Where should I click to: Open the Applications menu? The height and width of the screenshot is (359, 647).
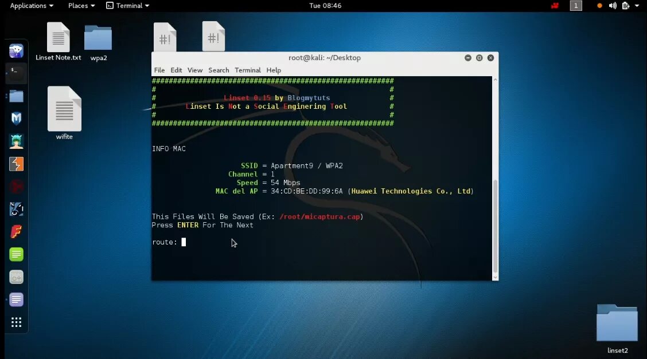(32, 6)
